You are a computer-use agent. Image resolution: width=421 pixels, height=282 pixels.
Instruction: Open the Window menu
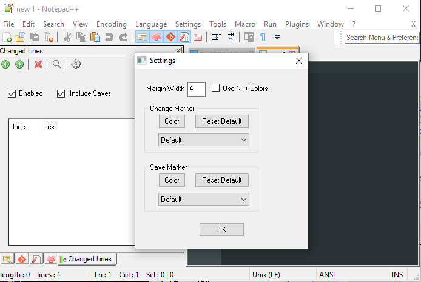[x=331, y=24]
